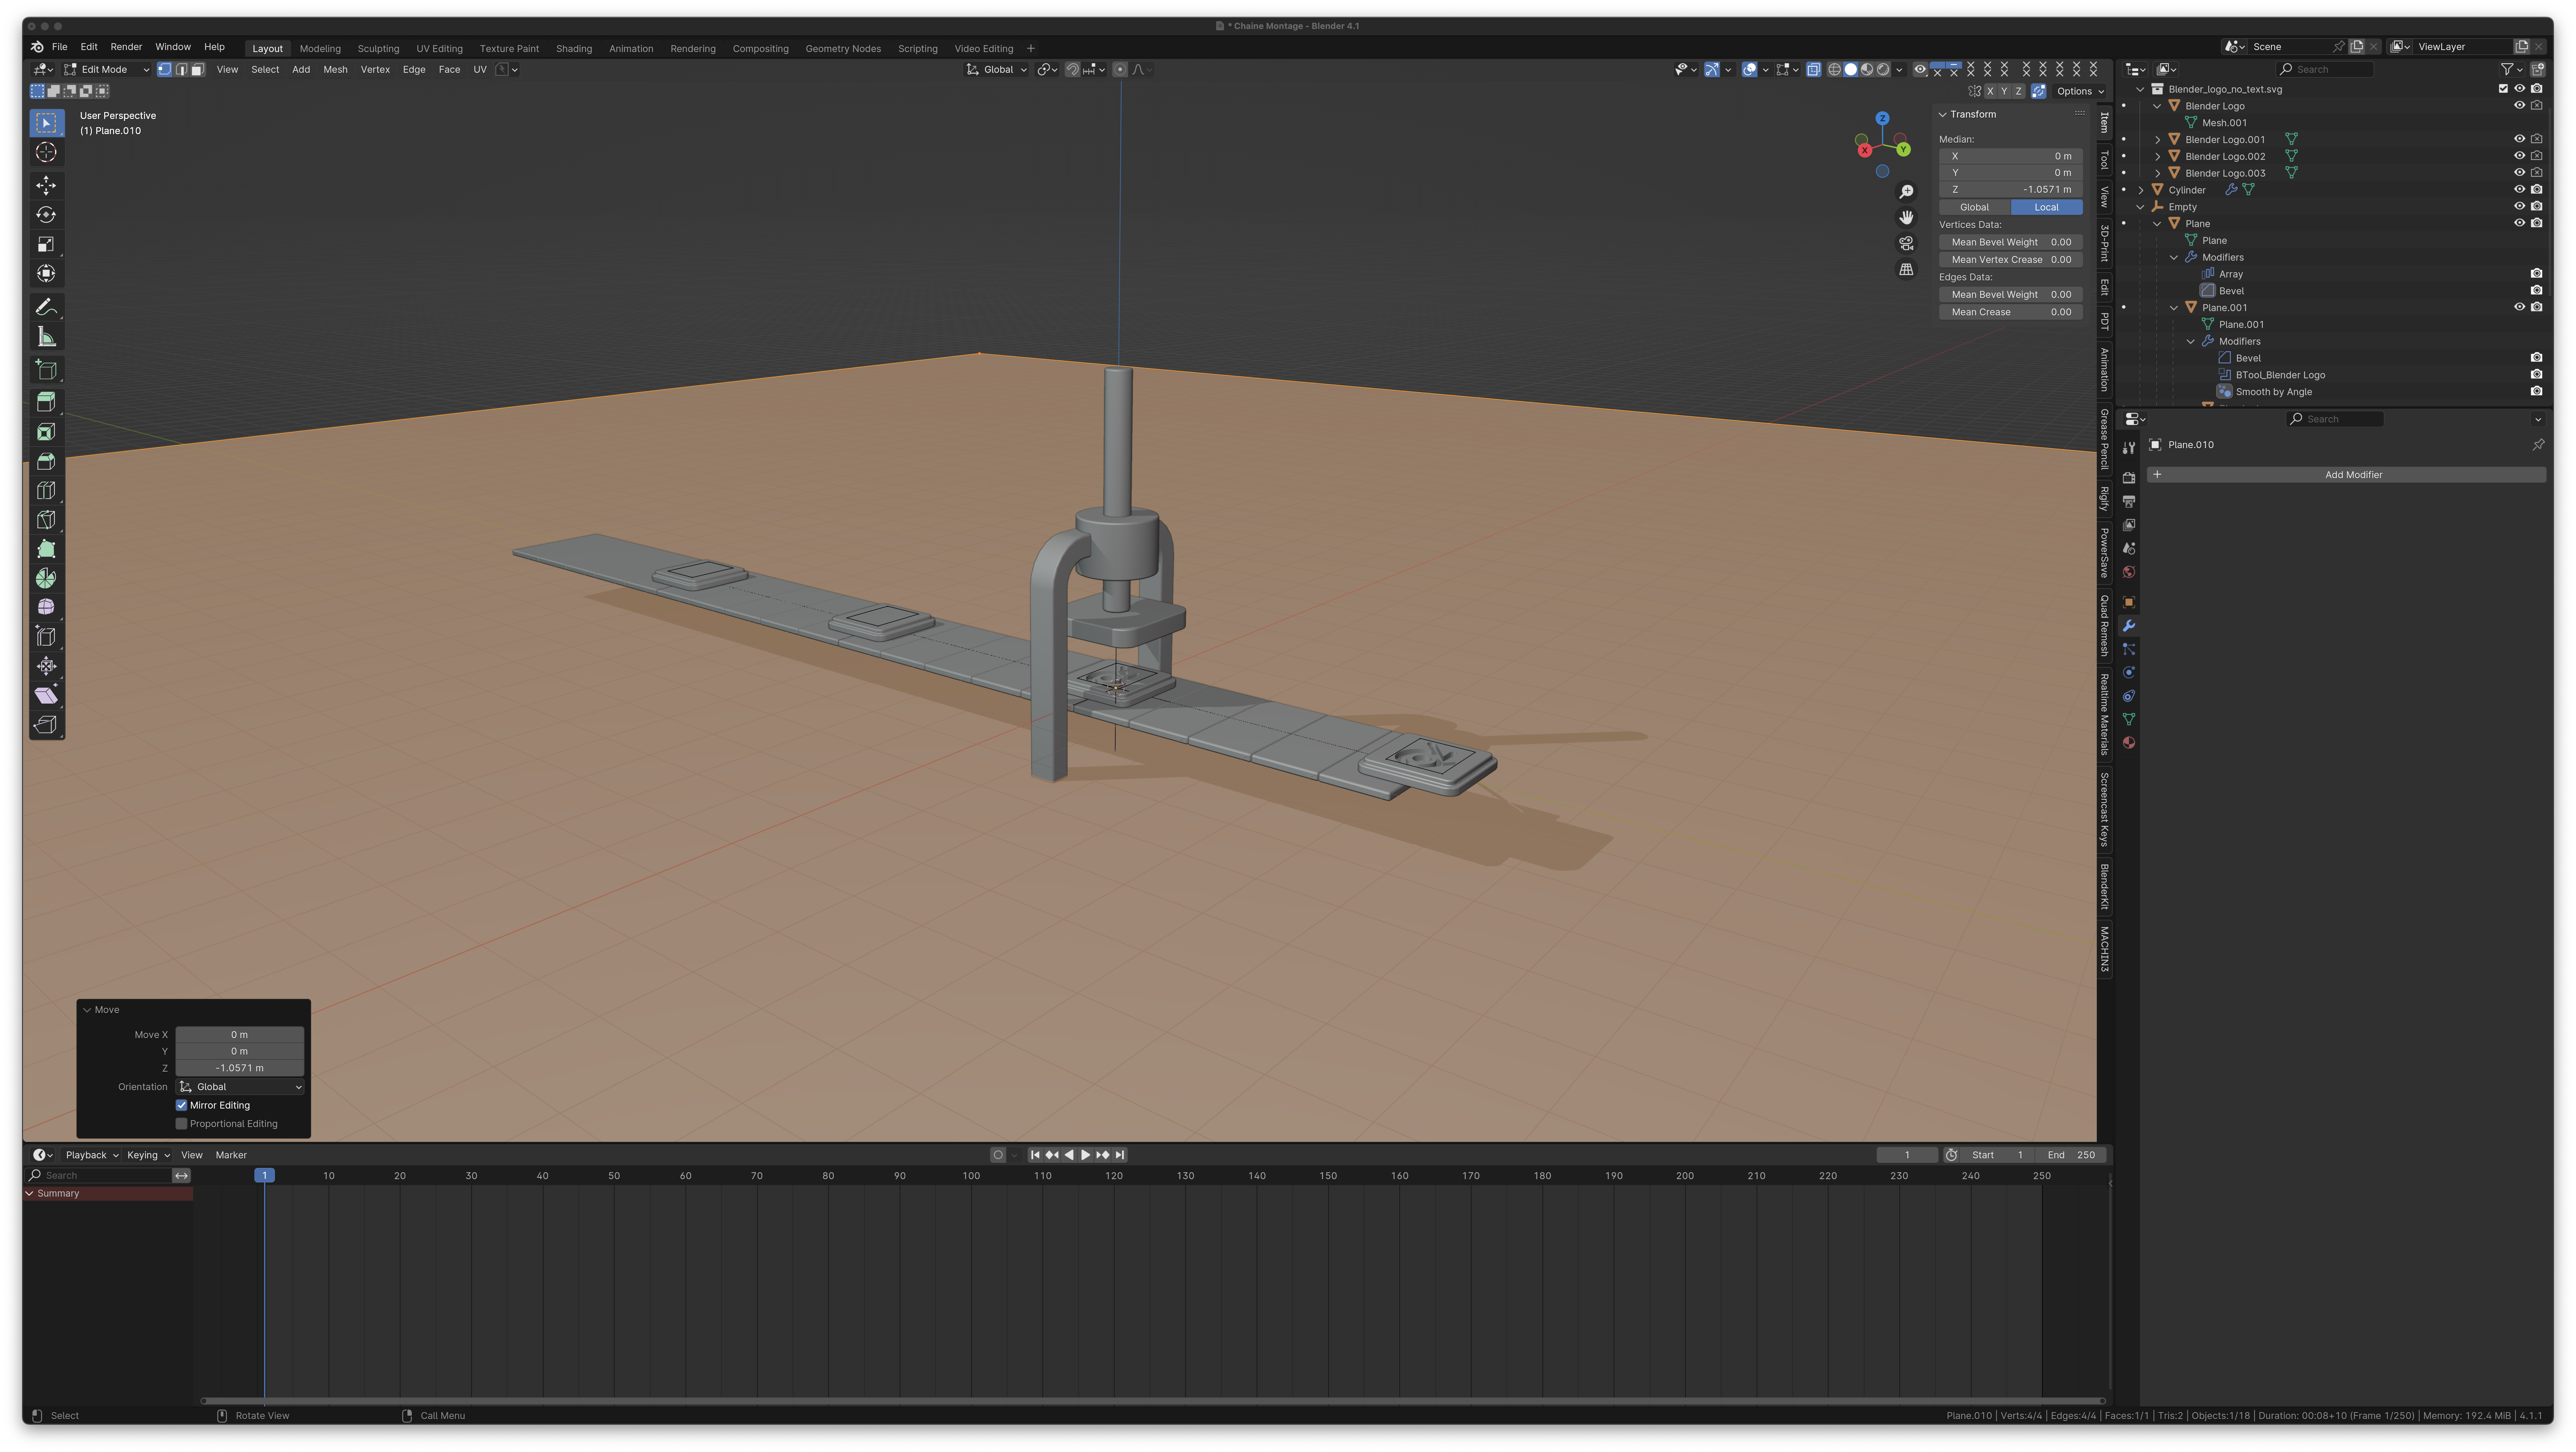Pick the Shear tool

[x=46, y=695]
